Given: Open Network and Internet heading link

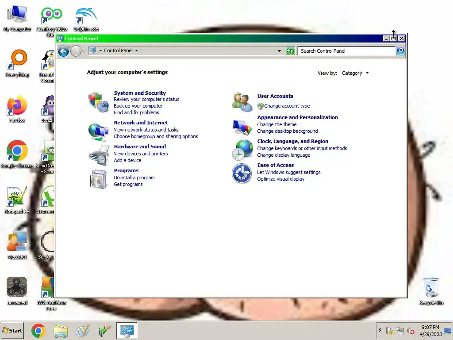Looking at the screenshot, I should tap(141, 123).
